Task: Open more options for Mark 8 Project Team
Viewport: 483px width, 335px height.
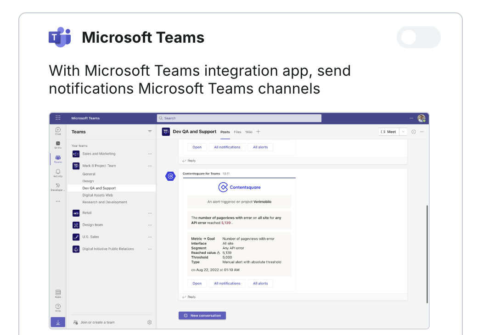Action: 150,166
